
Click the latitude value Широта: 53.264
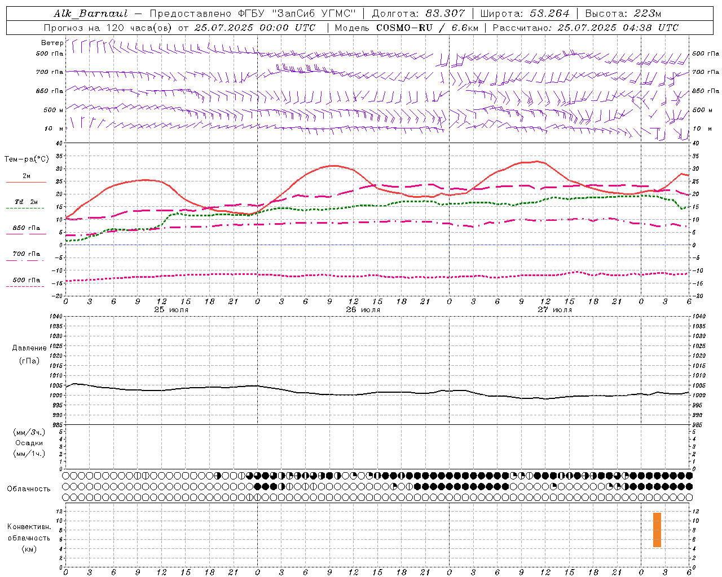coord(525,14)
